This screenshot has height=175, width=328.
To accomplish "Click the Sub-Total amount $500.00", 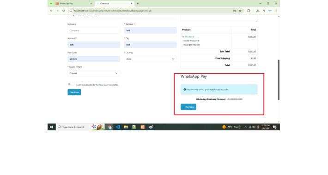I will pos(252,52).
